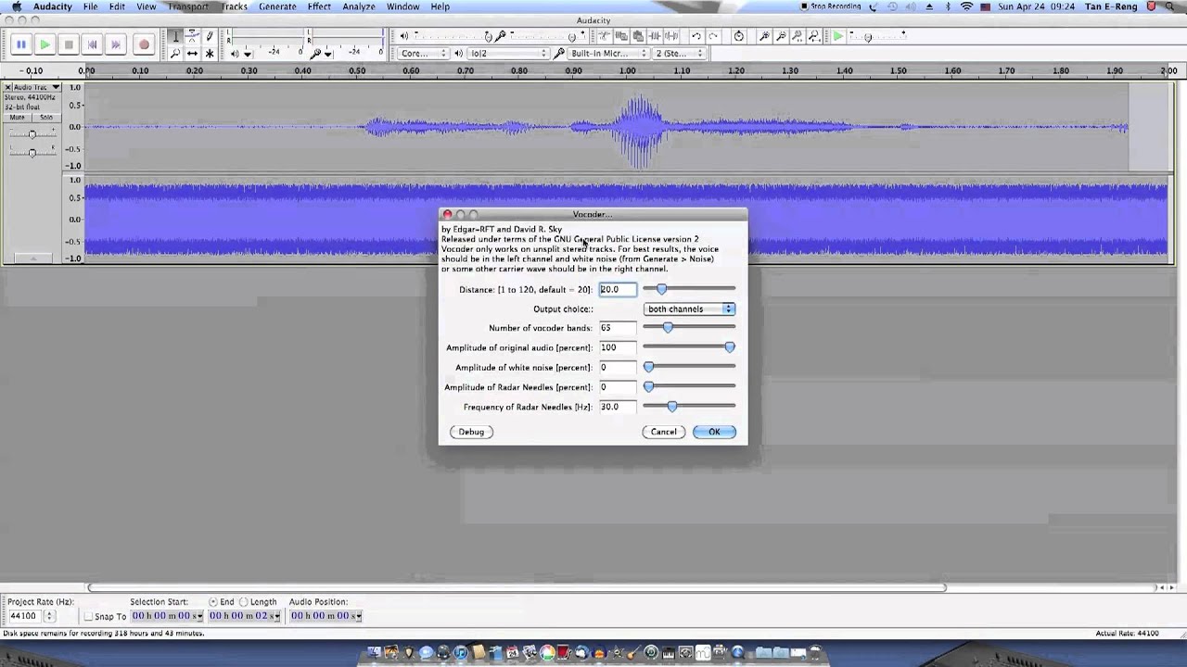Click the Pause transport button

(20, 44)
